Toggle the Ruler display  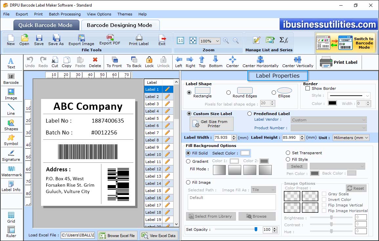(11, 232)
